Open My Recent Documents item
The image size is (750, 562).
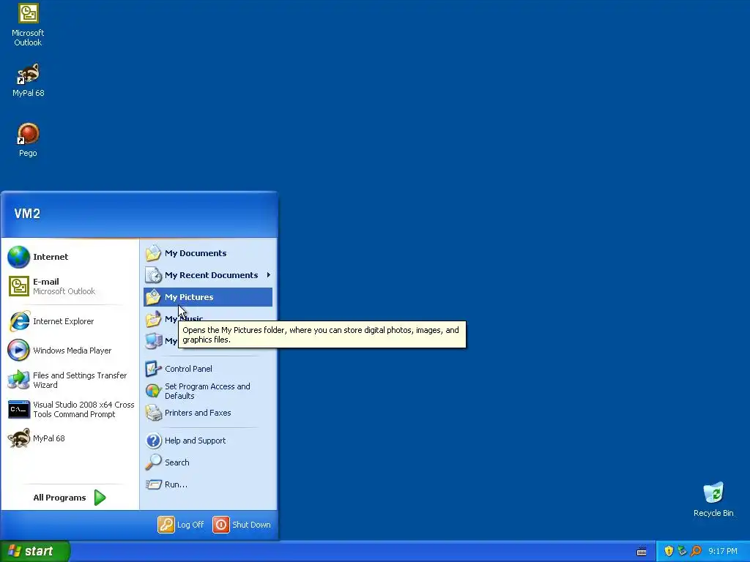[208, 275]
